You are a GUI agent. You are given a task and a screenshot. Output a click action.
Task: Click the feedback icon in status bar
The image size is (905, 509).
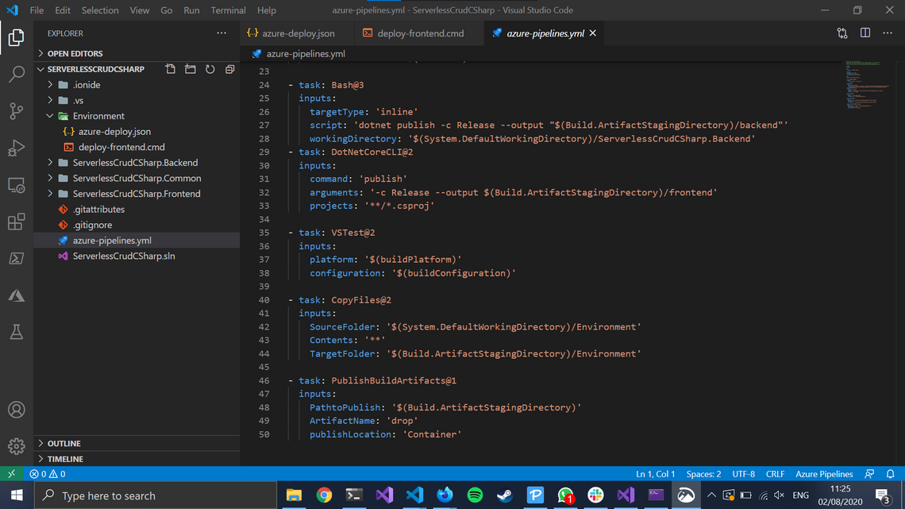pos(869,474)
